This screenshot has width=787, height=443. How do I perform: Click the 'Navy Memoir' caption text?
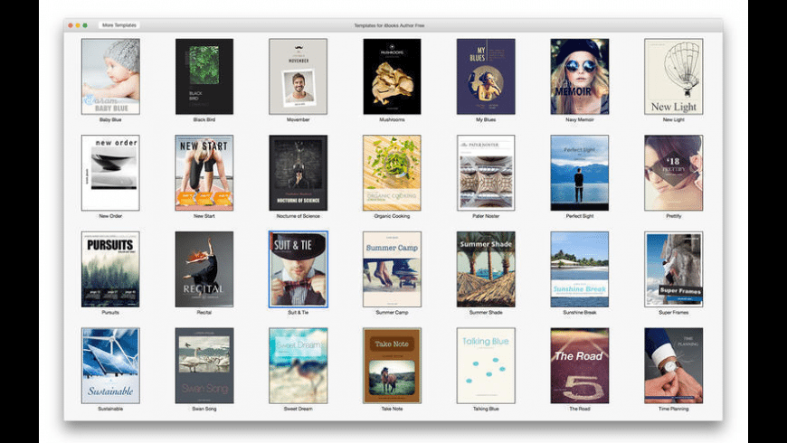point(580,120)
